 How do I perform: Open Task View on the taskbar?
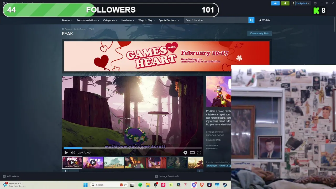(132, 185)
